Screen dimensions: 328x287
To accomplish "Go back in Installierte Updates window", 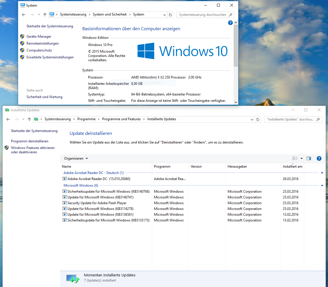I will [x=8, y=119].
